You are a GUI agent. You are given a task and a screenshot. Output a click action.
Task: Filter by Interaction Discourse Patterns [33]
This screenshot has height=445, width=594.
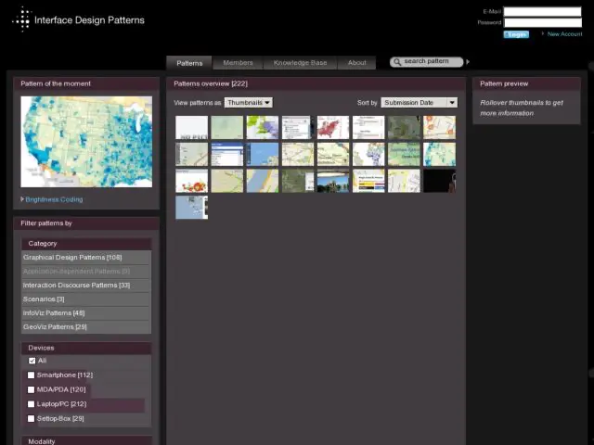86,286
